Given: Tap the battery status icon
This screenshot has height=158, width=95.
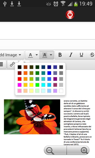Looking at the screenshot, I should [76, 4].
